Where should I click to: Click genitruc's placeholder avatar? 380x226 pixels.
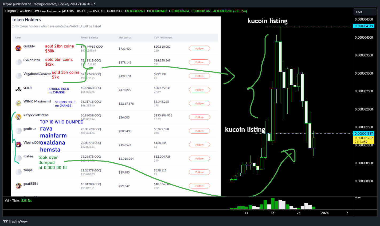(18, 131)
